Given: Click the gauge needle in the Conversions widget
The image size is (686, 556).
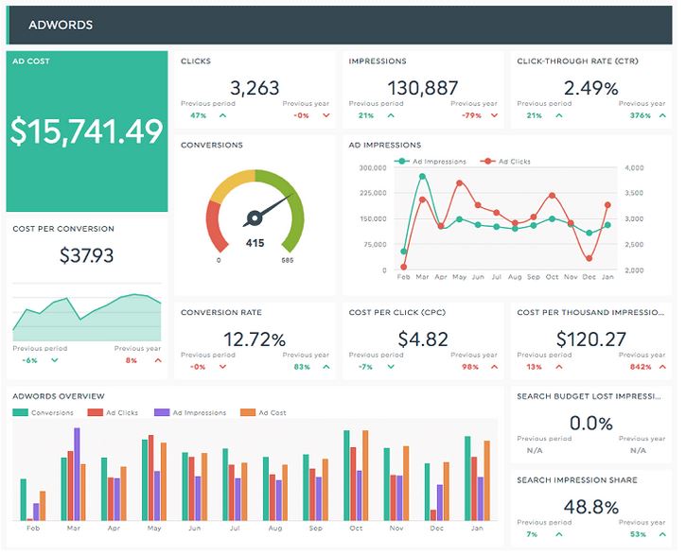Looking at the screenshot, I should pyautogui.click(x=267, y=210).
